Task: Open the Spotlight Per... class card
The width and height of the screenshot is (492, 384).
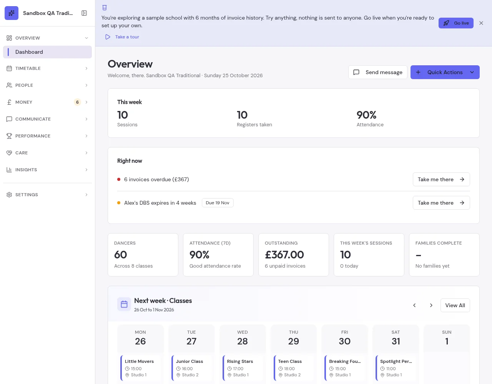Action: tap(396, 368)
